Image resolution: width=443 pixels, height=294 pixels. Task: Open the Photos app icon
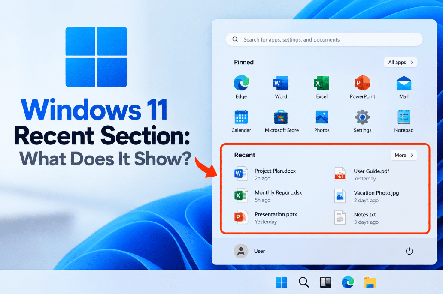322,117
